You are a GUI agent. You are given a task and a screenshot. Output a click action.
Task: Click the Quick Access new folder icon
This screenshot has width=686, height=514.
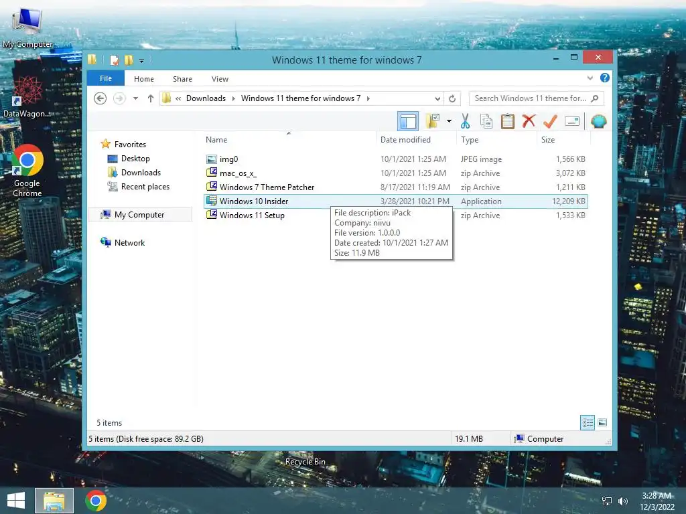coord(129,60)
